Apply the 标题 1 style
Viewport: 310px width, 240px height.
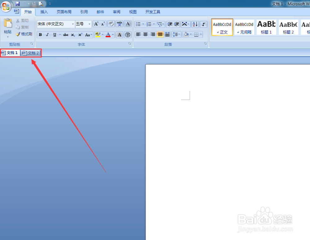[x=266, y=27]
